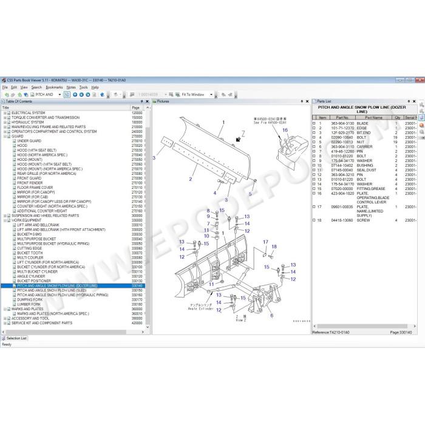Close the Pictures panel
The image size is (425, 425).
tap(307, 101)
